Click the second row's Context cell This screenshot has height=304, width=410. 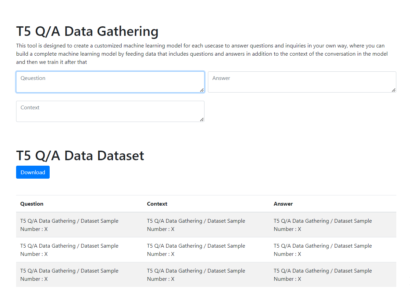tap(196, 250)
